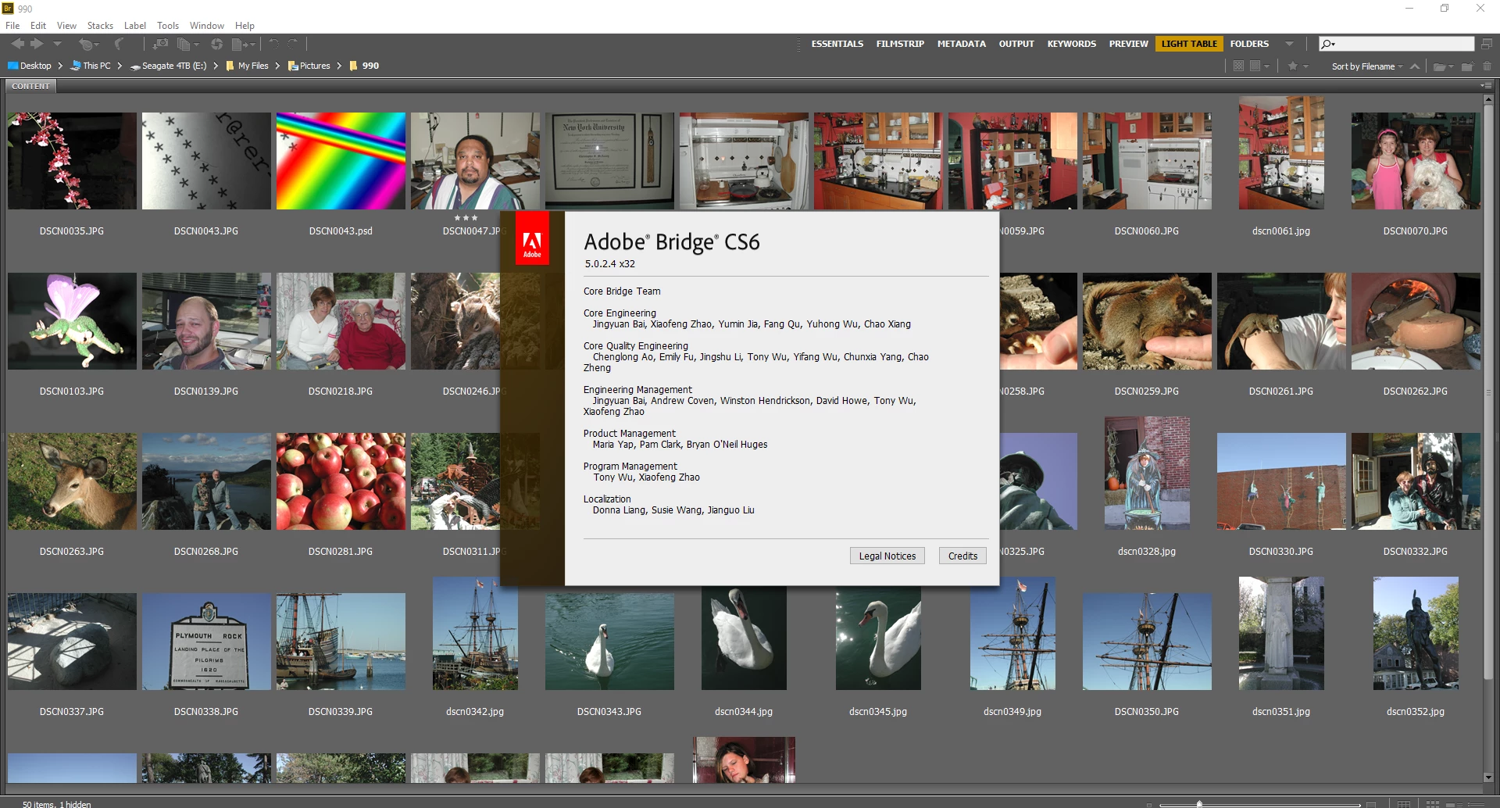Click the Desktop breadcrumb in the path bar
The height and width of the screenshot is (808, 1500).
coord(30,66)
